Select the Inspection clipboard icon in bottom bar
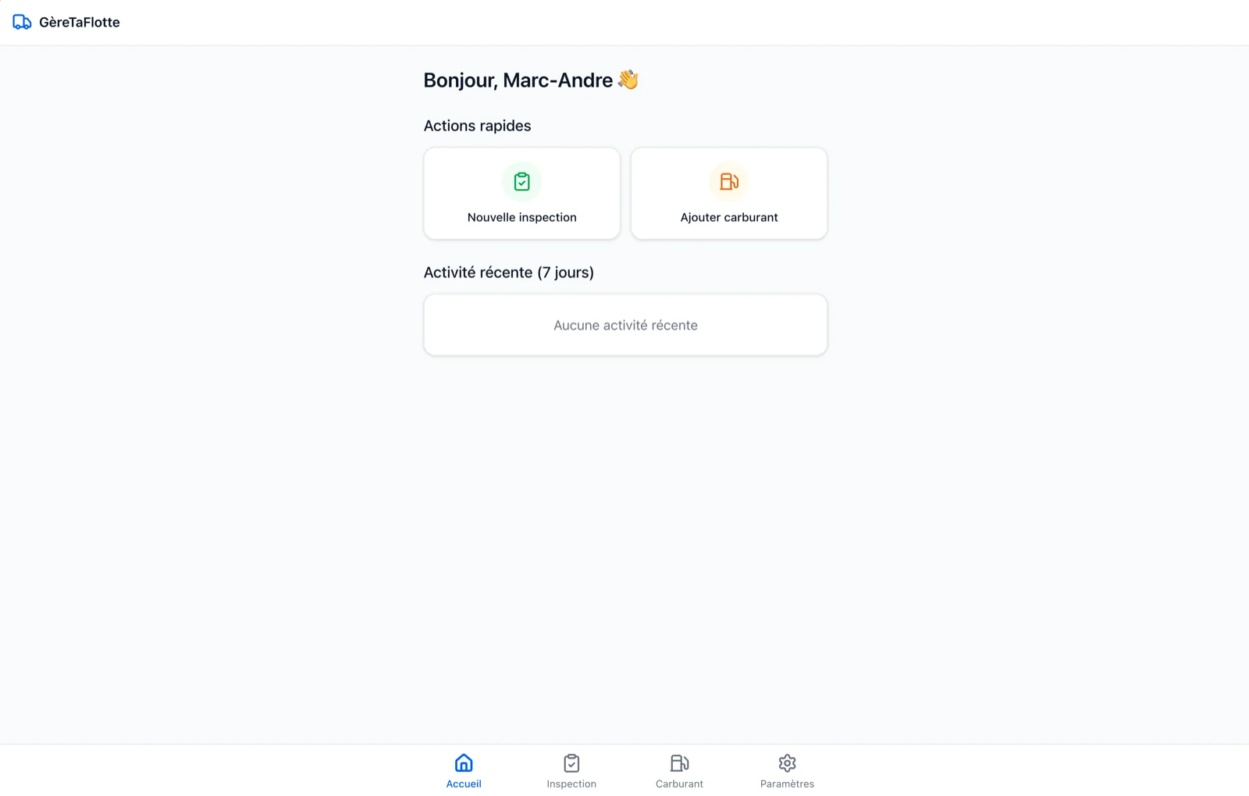The image size is (1249, 796). point(571,762)
